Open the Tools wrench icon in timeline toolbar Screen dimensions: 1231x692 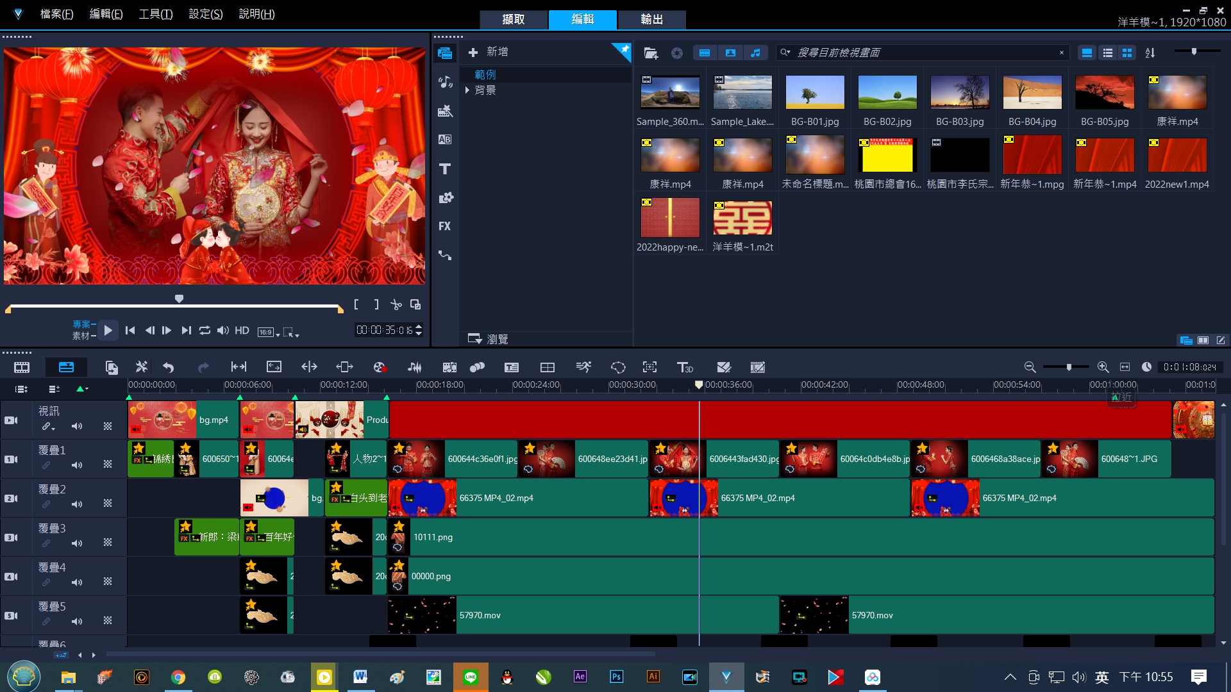142,367
